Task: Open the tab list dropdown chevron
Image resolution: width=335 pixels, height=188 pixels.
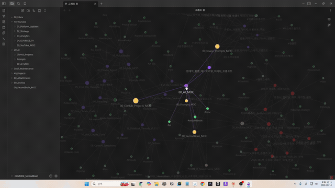Action: coord(303,4)
